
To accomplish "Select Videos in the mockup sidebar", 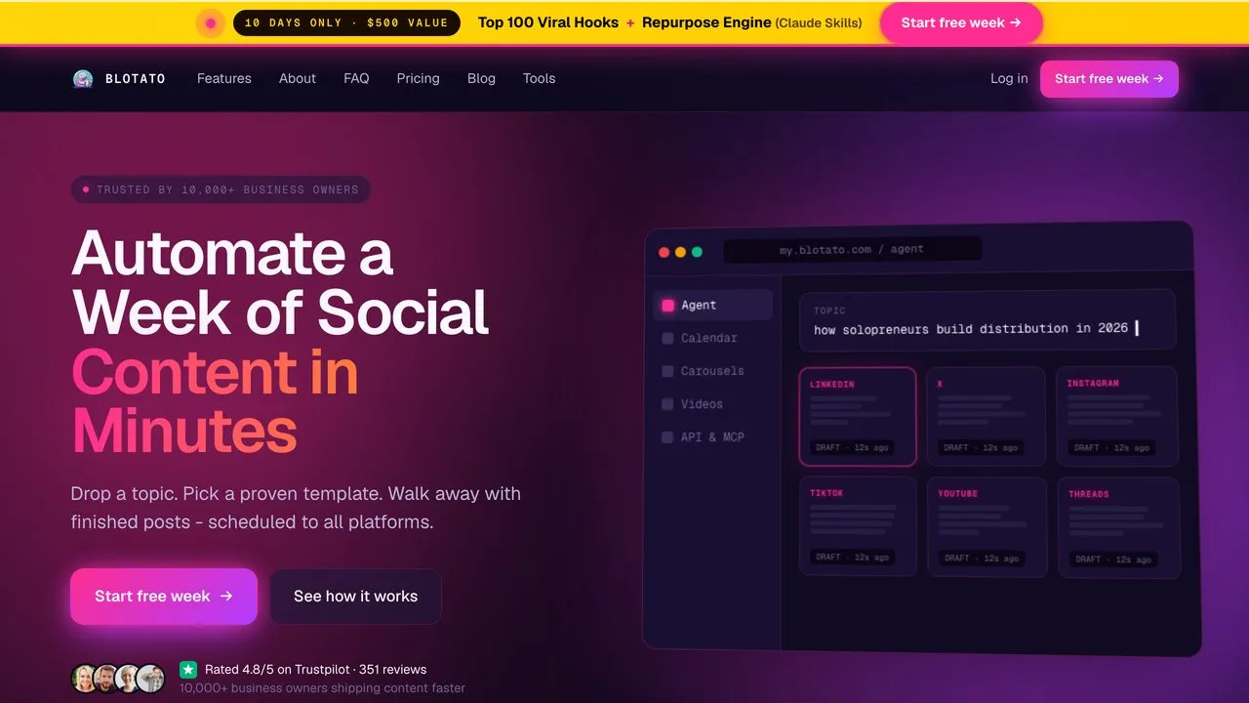I will [x=713, y=404].
